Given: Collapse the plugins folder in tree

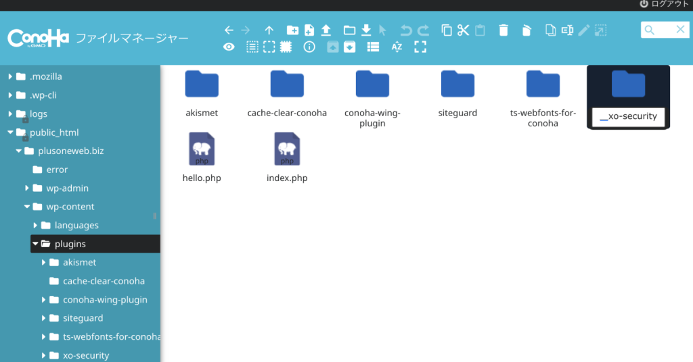Looking at the screenshot, I should (x=35, y=244).
